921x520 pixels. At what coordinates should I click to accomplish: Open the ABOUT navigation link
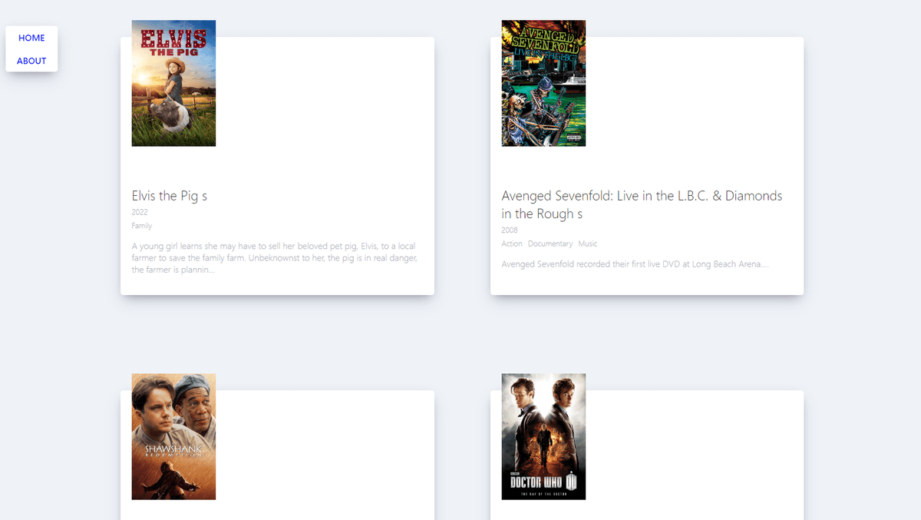tap(31, 61)
